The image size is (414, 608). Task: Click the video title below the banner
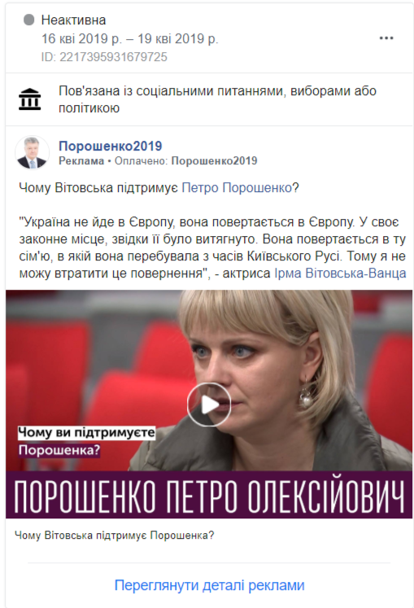click(x=115, y=536)
